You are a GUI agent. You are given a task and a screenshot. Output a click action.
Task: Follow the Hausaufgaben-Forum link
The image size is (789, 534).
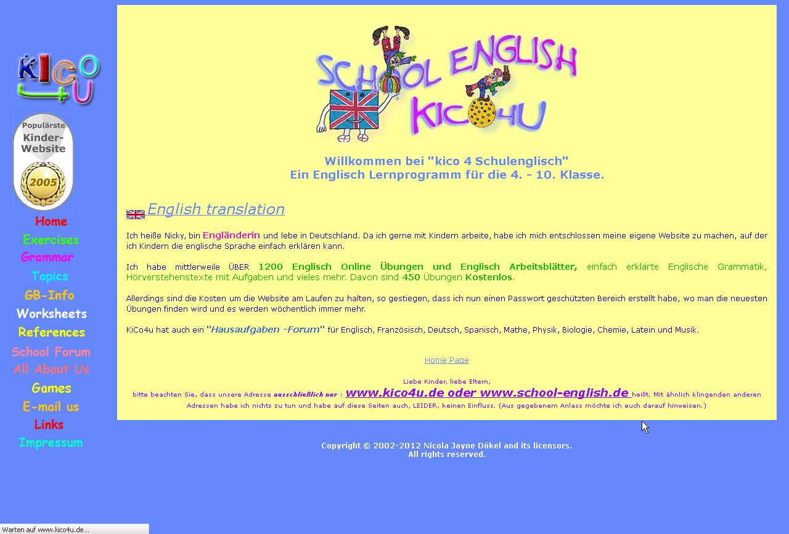pyautogui.click(x=265, y=330)
